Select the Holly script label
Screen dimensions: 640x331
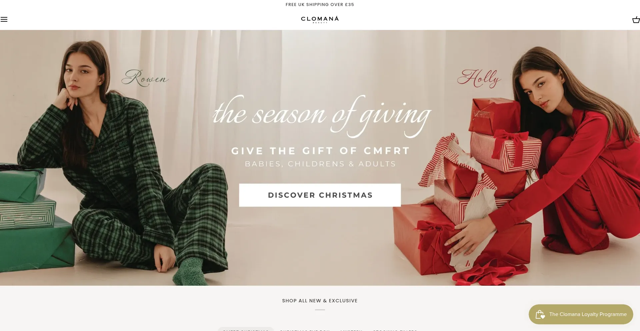click(479, 78)
